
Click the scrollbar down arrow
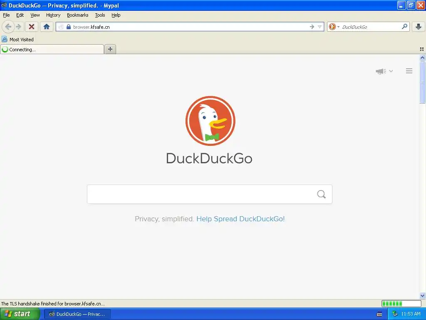click(422, 295)
